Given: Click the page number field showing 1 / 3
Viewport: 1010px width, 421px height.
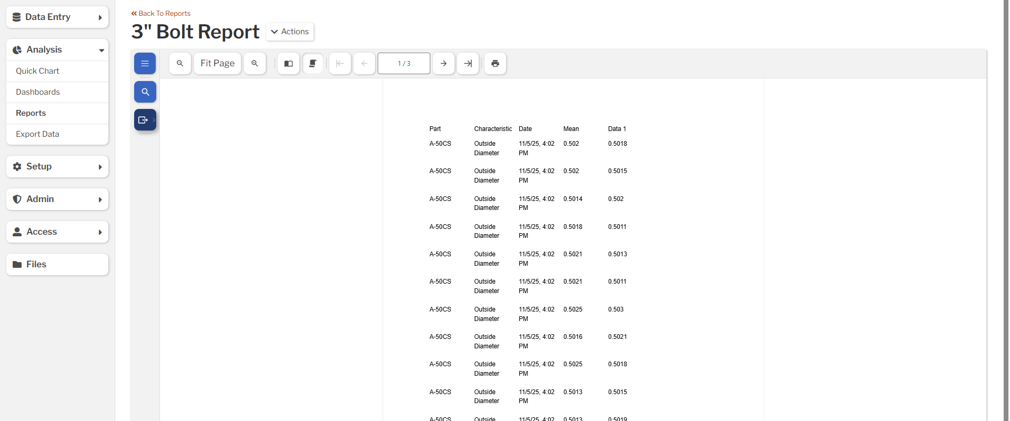Looking at the screenshot, I should (x=403, y=63).
